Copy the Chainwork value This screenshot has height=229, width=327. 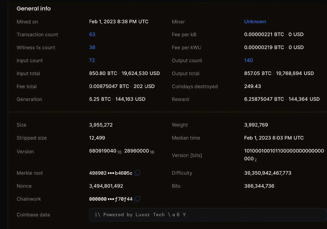[x=137, y=199]
